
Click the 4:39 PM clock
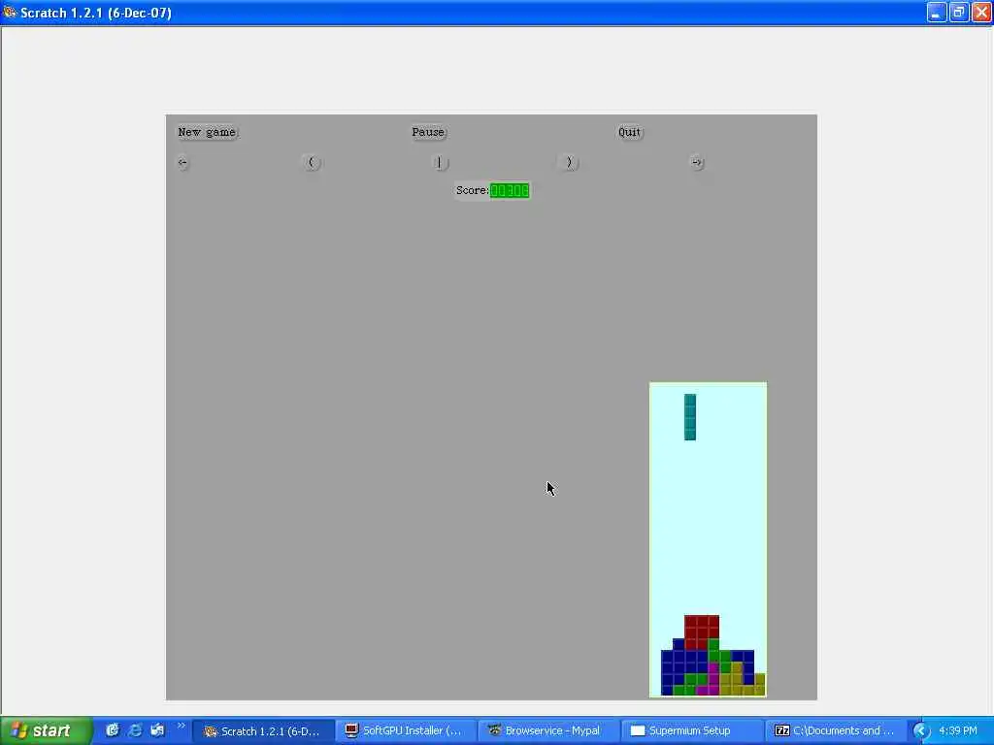[x=958, y=730]
